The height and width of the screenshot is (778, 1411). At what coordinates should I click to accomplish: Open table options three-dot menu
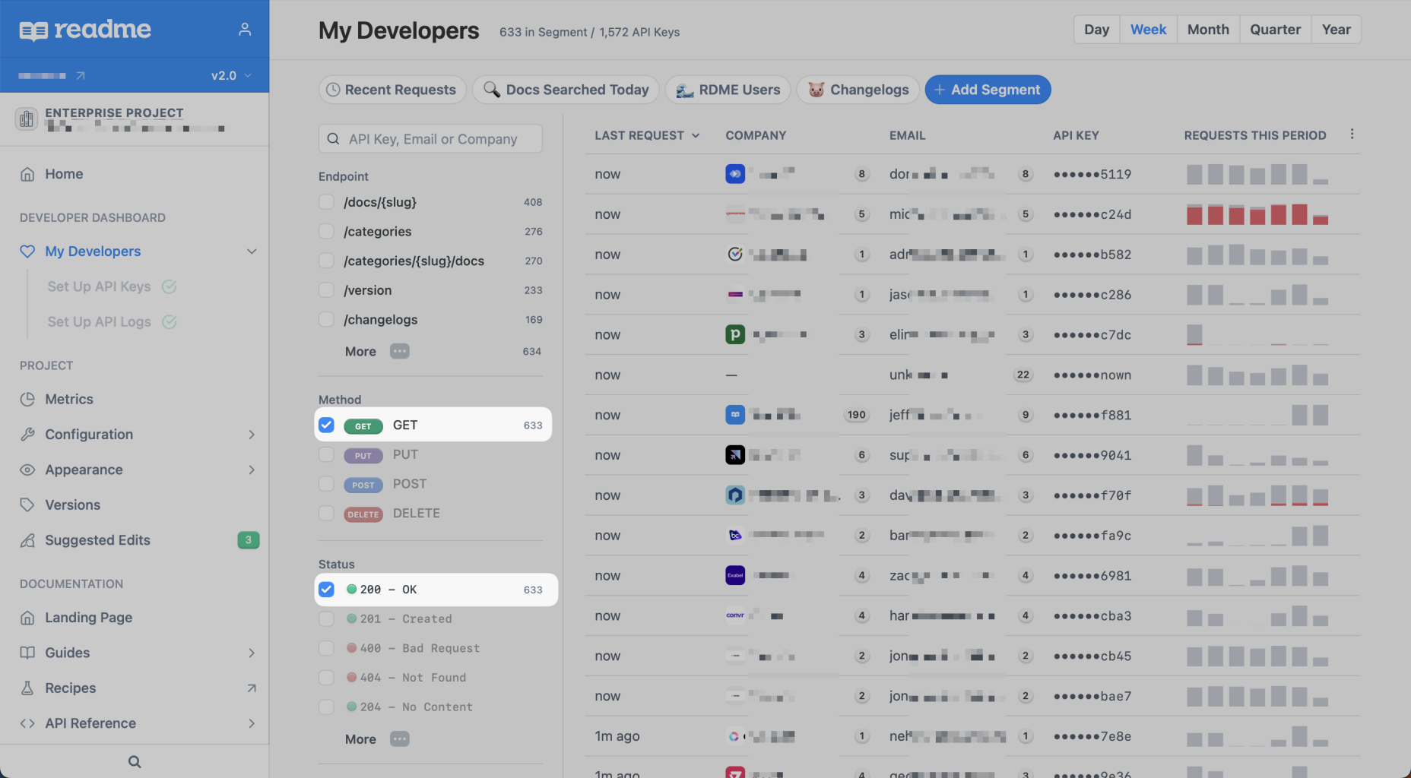[1352, 134]
